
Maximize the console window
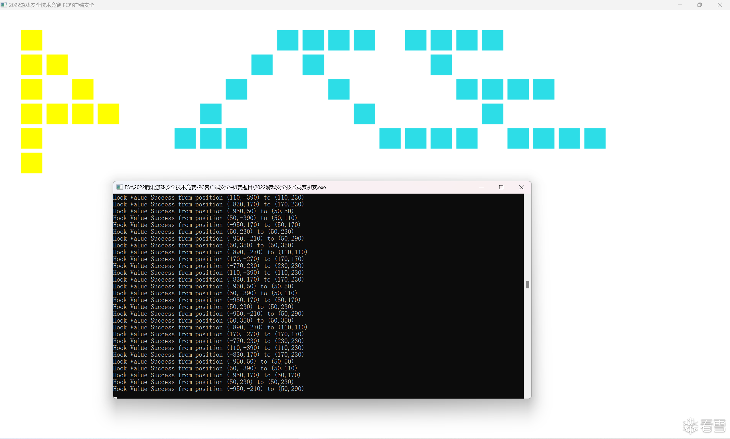[501, 187]
